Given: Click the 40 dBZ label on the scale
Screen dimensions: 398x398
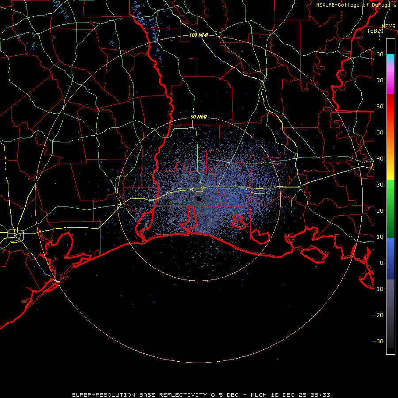Looking at the screenshot, I should point(380,159).
